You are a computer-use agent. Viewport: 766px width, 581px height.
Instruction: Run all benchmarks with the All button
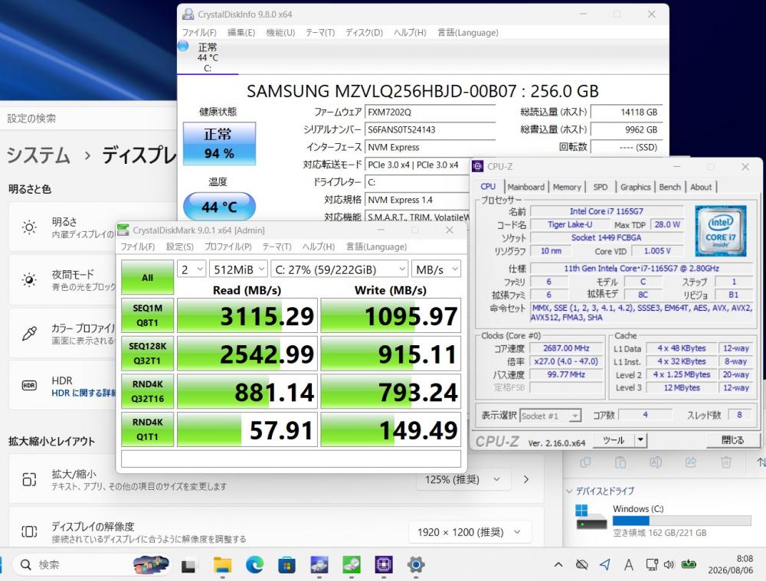pyautogui.click(x=147, y=277)
